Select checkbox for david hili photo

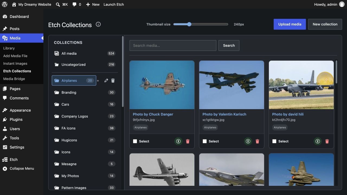click(274, 141)
